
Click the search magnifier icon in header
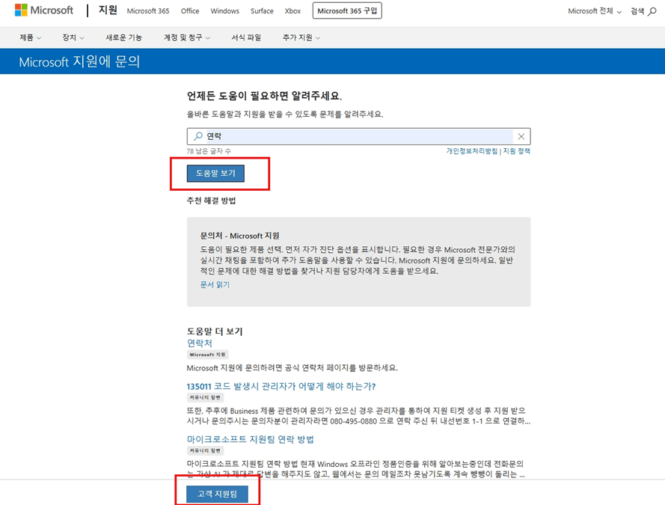coord(652,11)
